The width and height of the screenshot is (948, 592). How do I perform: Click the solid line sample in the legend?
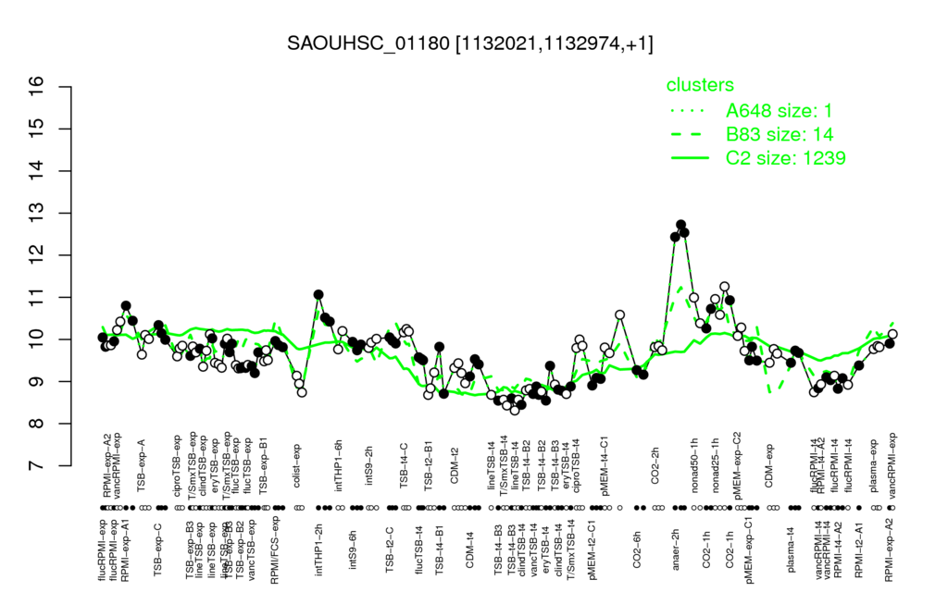click(x=690, y=158)
